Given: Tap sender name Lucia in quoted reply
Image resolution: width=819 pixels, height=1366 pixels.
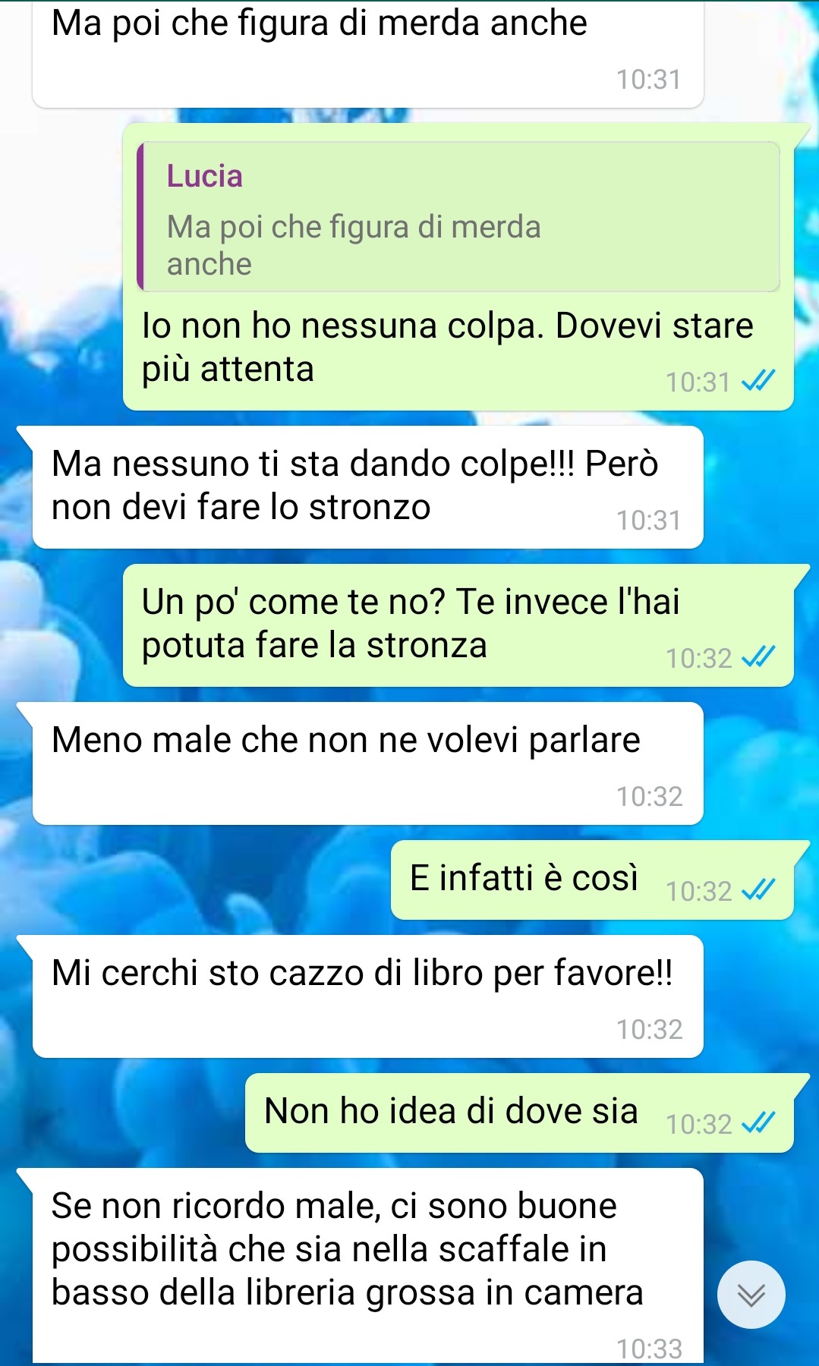Looking at the screenshot, I should (x=205, y=176).
